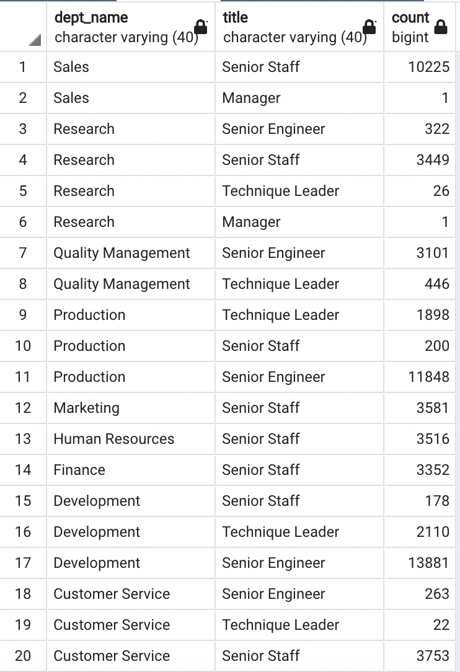Select the Customer Service cell in row 20
Image resolution: width=460 pixels, height=672 pixels.
point(112,656)
